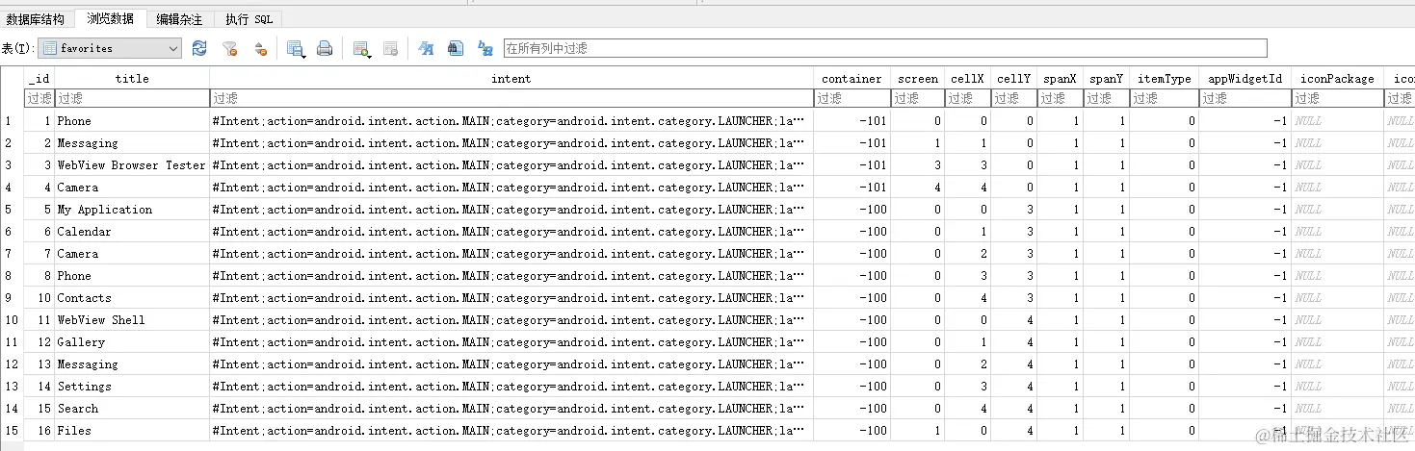
Task: Switch to 数据库结构 tab
Action: pyautogui.click(x=36, y=19)
